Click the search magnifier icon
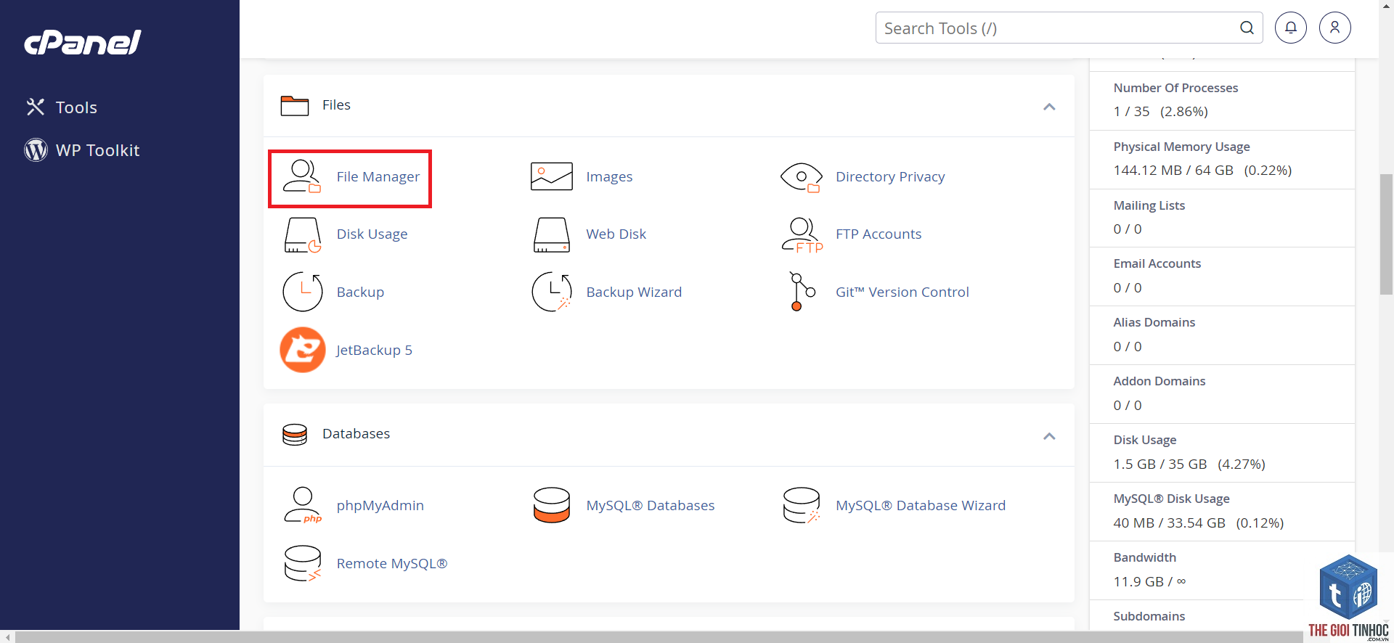 [x=1247, y=28]
